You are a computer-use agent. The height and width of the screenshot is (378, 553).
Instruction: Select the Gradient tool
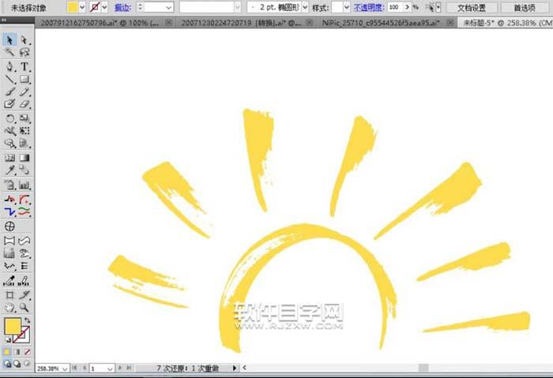24,158
